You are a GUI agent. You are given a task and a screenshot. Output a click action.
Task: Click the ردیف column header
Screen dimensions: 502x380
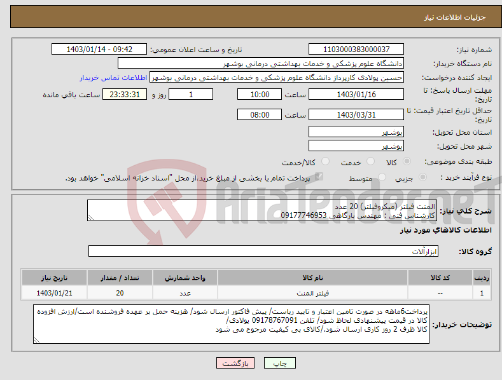[x=482, y=278]
